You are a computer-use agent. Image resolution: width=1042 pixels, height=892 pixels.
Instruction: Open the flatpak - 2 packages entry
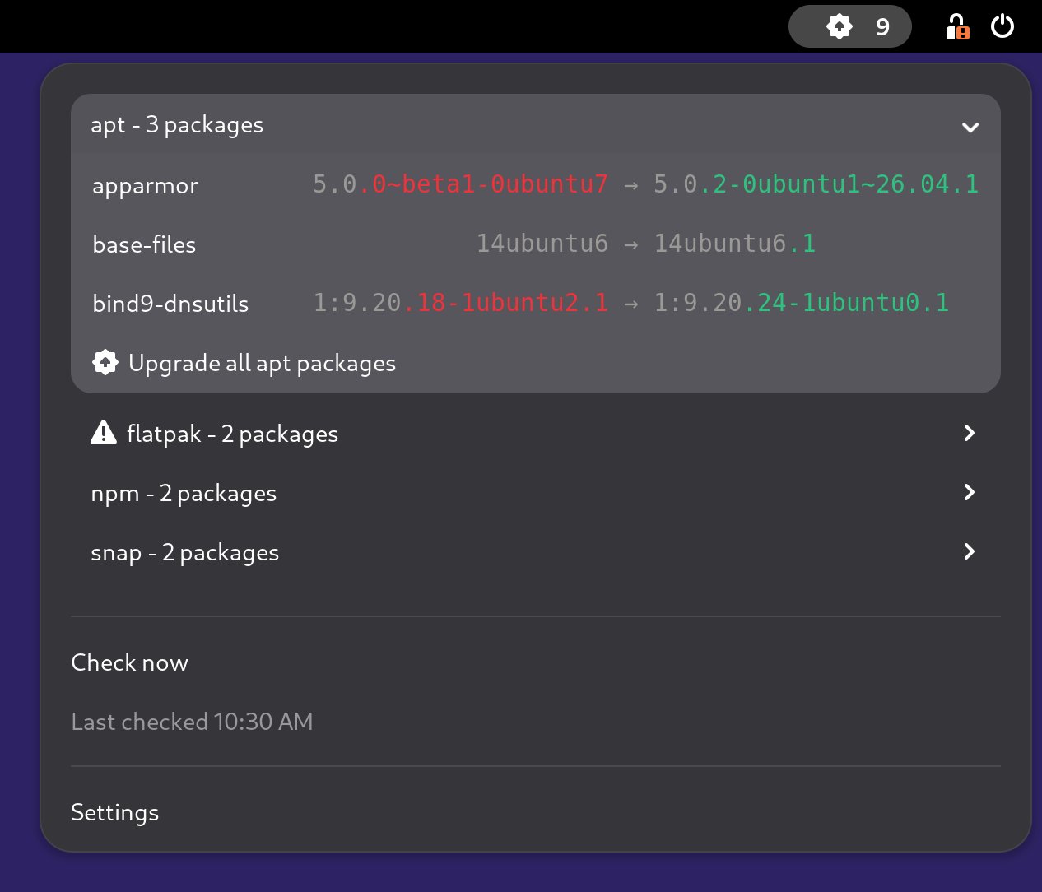point(536,433)
